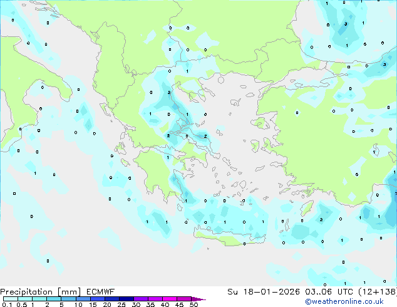This screenshot has height=307, width=397.
Task: Select the "45" legend scale label
Action: pyautogui.click(x=179, y=304)
